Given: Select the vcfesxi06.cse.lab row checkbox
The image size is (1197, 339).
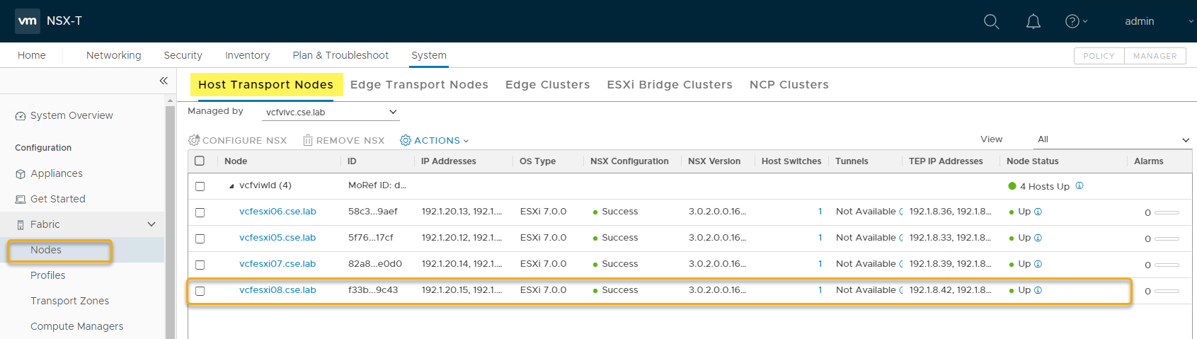Looking at the screenshot, I should (x=200, y=212).
